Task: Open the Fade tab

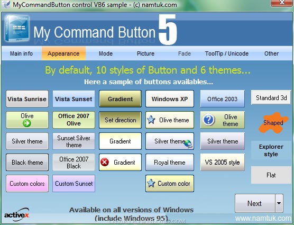Action: 185,53
